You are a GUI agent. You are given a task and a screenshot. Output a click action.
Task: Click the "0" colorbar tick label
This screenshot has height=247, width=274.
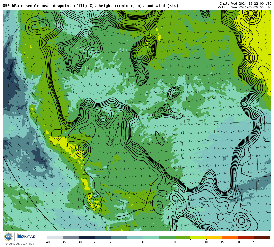point(175,242)
